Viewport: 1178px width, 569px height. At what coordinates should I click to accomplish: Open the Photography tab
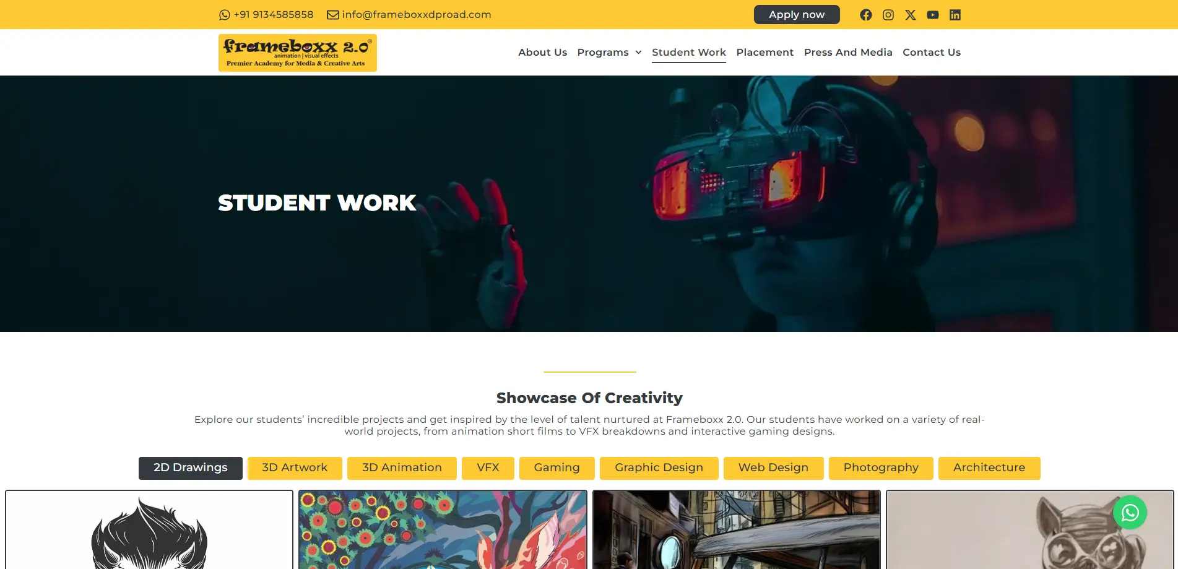(x=880, y=468)
